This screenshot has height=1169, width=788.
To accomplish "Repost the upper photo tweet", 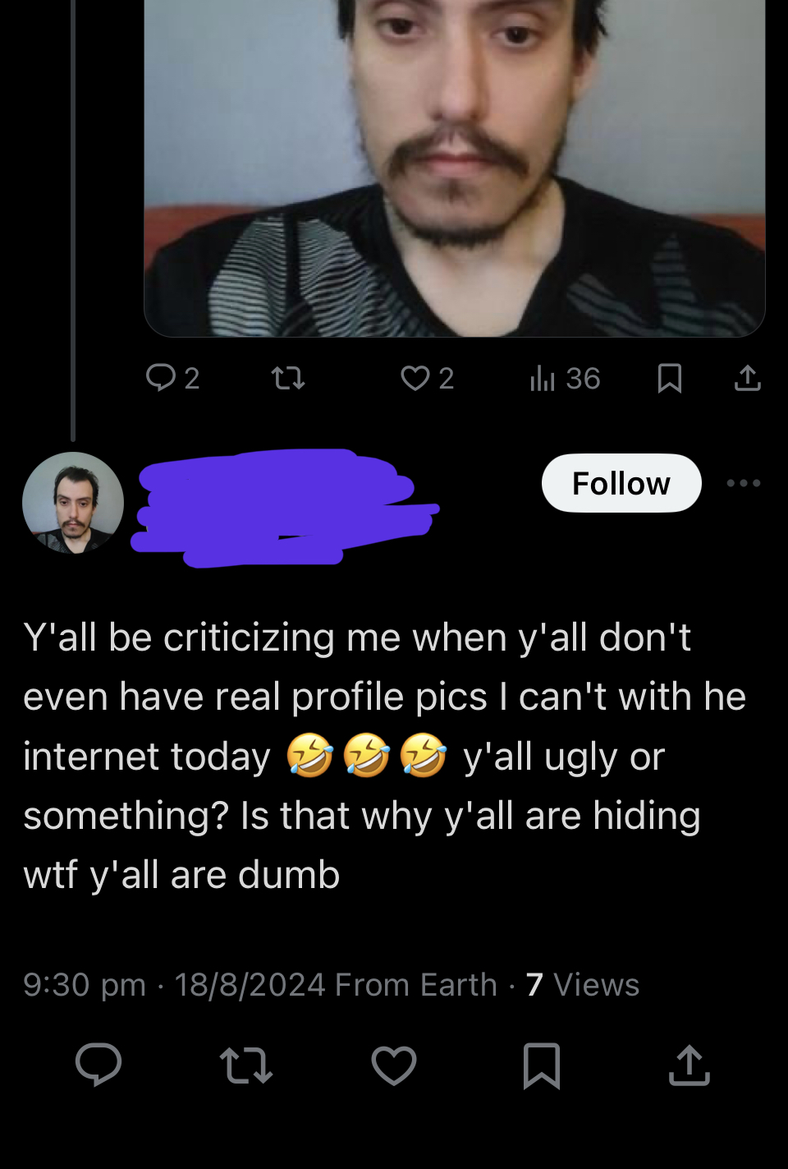I will tap(288, 378).
